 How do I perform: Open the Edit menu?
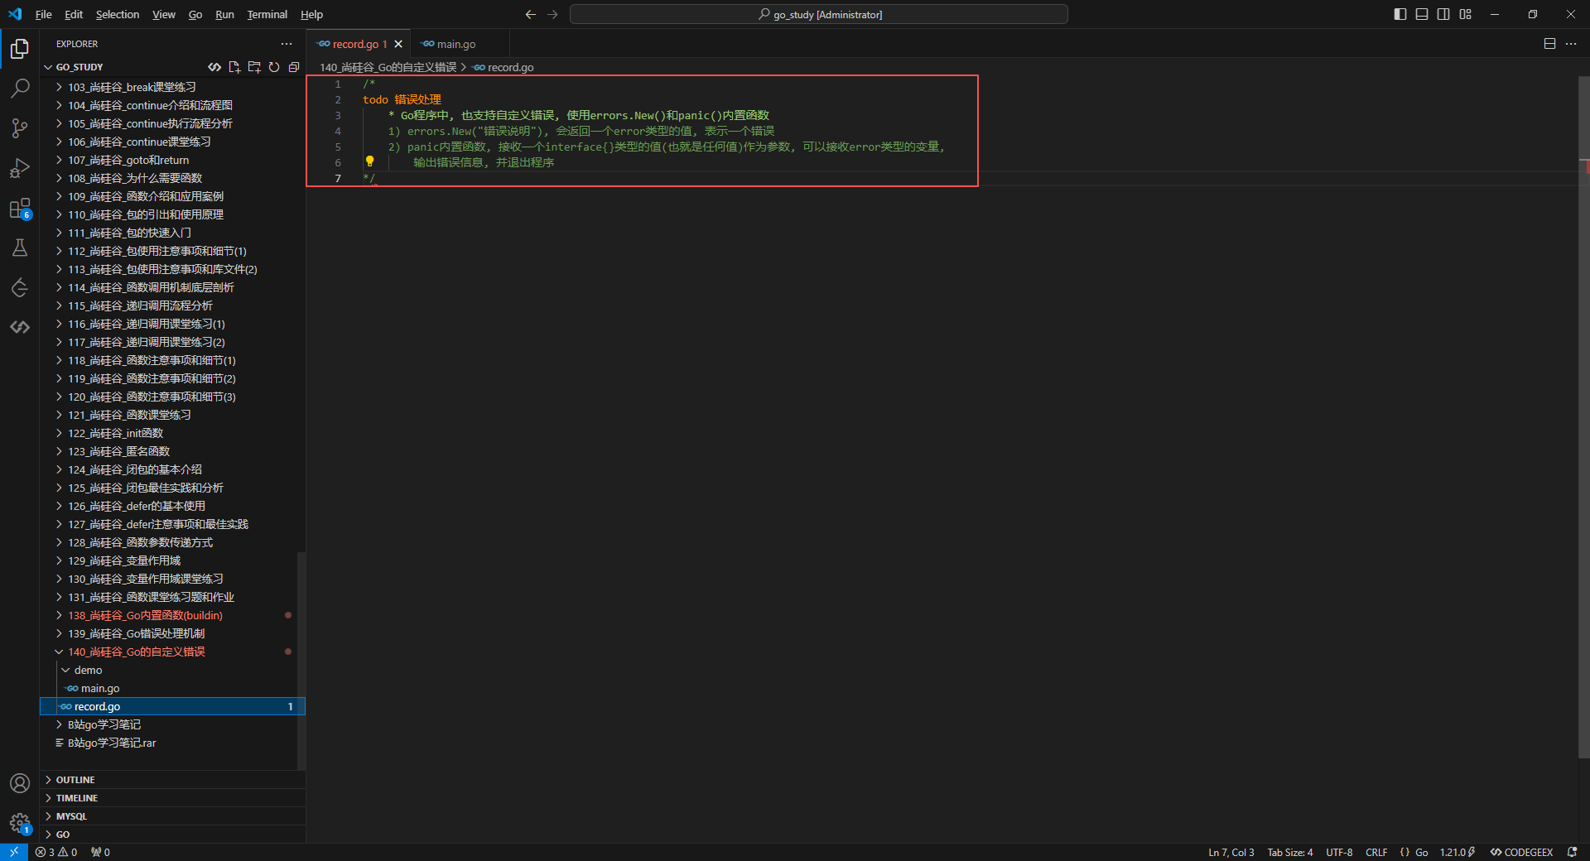[x=74, y=14]
